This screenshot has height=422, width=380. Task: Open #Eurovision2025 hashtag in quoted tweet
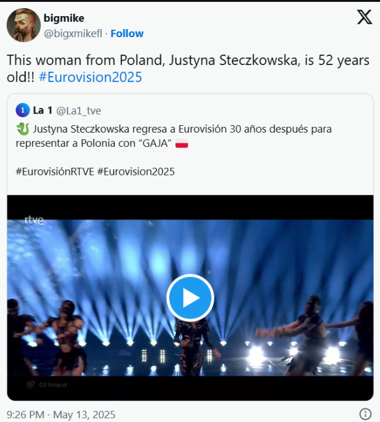coord(136,172)
